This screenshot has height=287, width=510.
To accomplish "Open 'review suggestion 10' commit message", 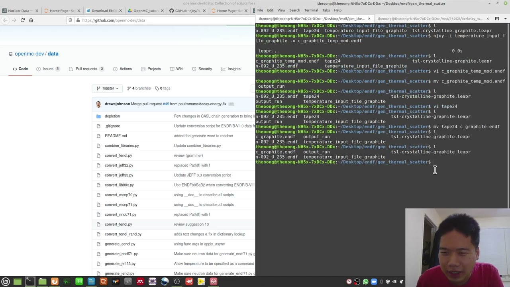I will point(191,224).
